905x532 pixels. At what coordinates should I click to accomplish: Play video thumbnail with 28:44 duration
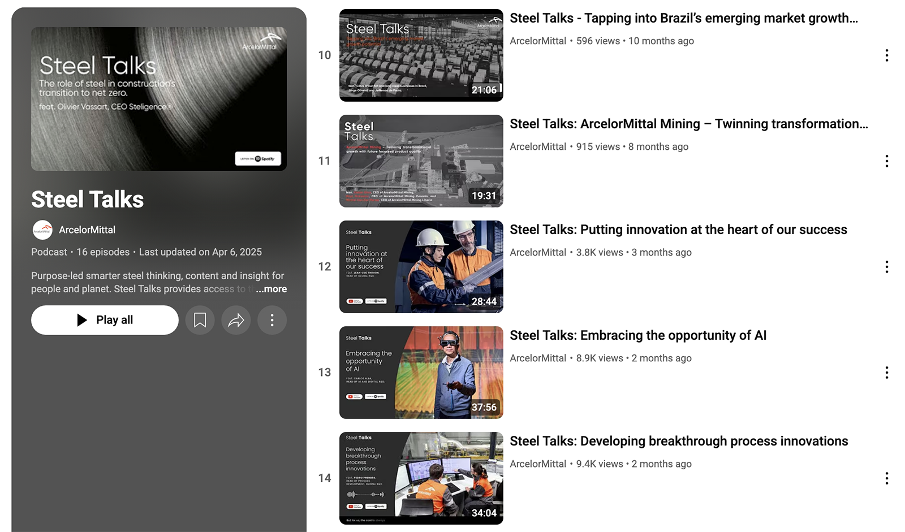click(421, 267)
